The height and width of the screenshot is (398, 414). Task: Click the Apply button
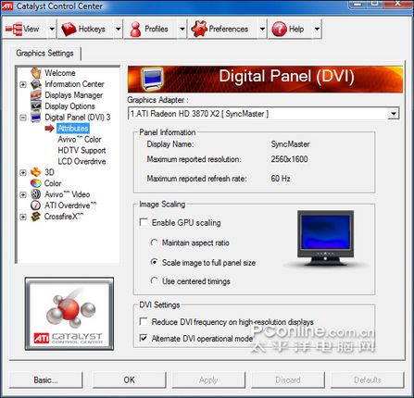coord(208,379)
